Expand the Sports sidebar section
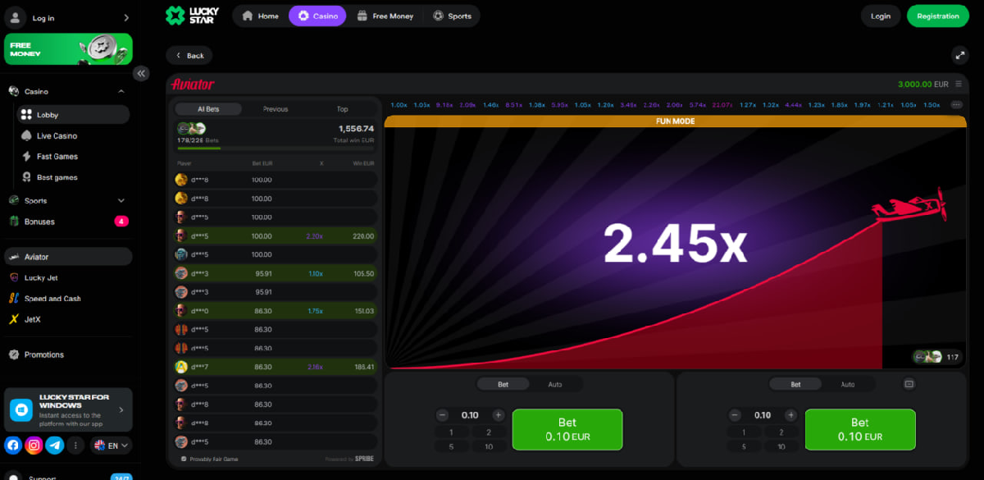Image resolution: width=984 pixels, height=480 pixels. pyautogui.click(x=121, y=200)
